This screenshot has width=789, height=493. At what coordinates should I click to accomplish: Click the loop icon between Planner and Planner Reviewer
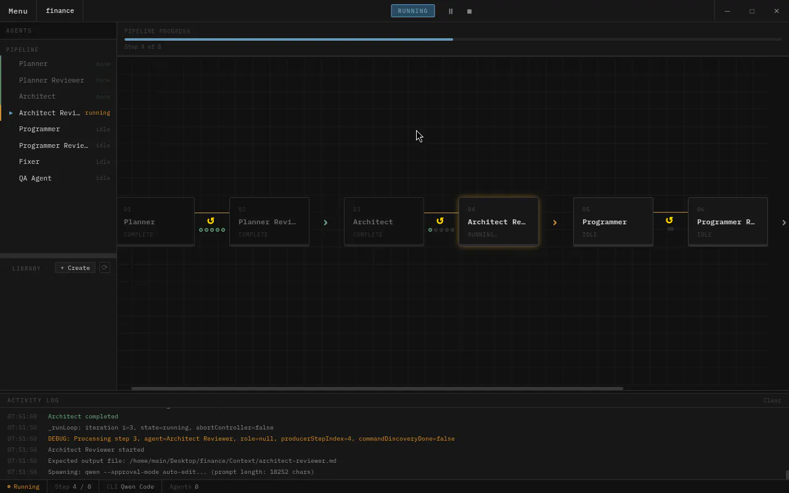coord(211,221)
